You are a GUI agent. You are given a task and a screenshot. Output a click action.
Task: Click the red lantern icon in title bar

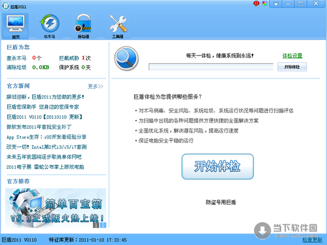[x=256, y=4]
